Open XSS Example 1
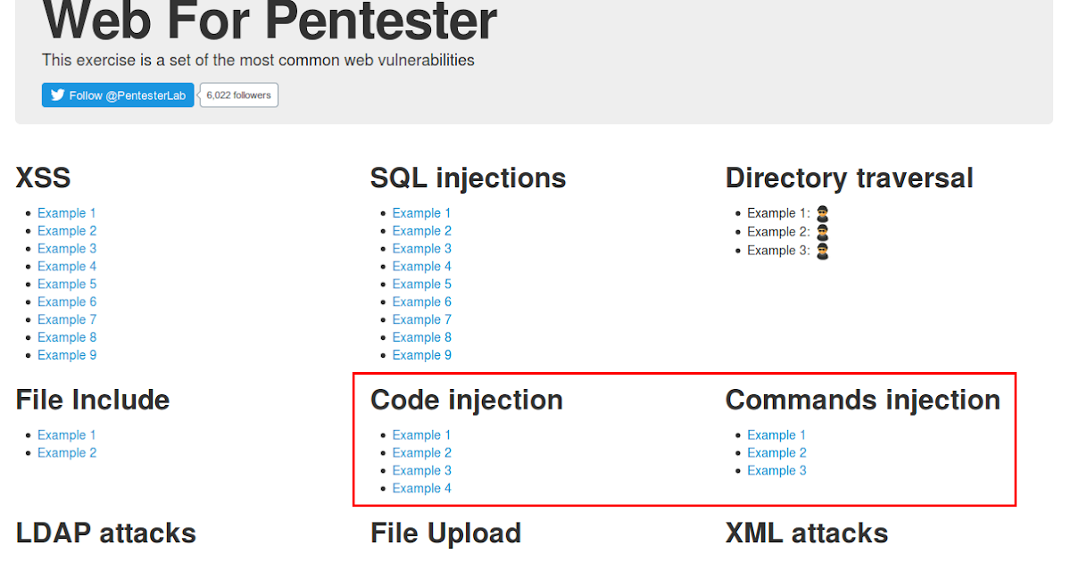This screenshot has height=562, width=1071. (67, 212)
